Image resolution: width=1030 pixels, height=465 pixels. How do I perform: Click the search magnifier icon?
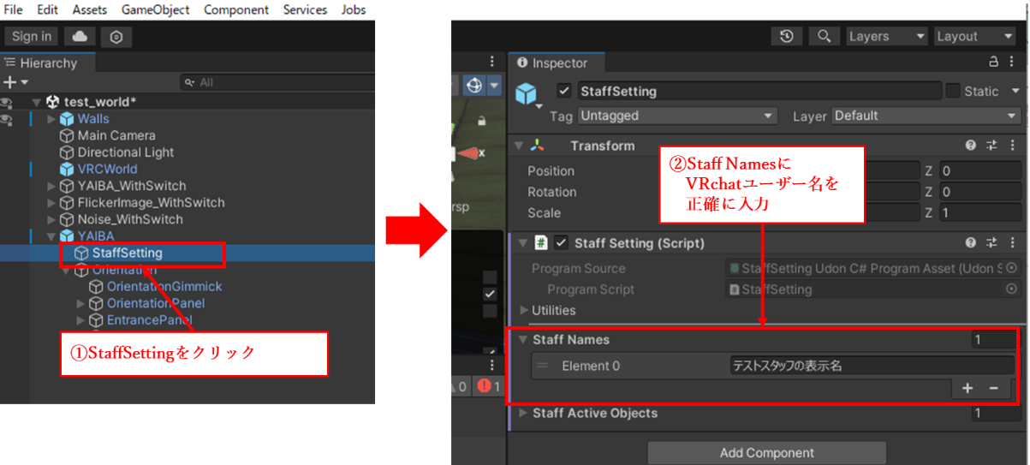[824, 36]
